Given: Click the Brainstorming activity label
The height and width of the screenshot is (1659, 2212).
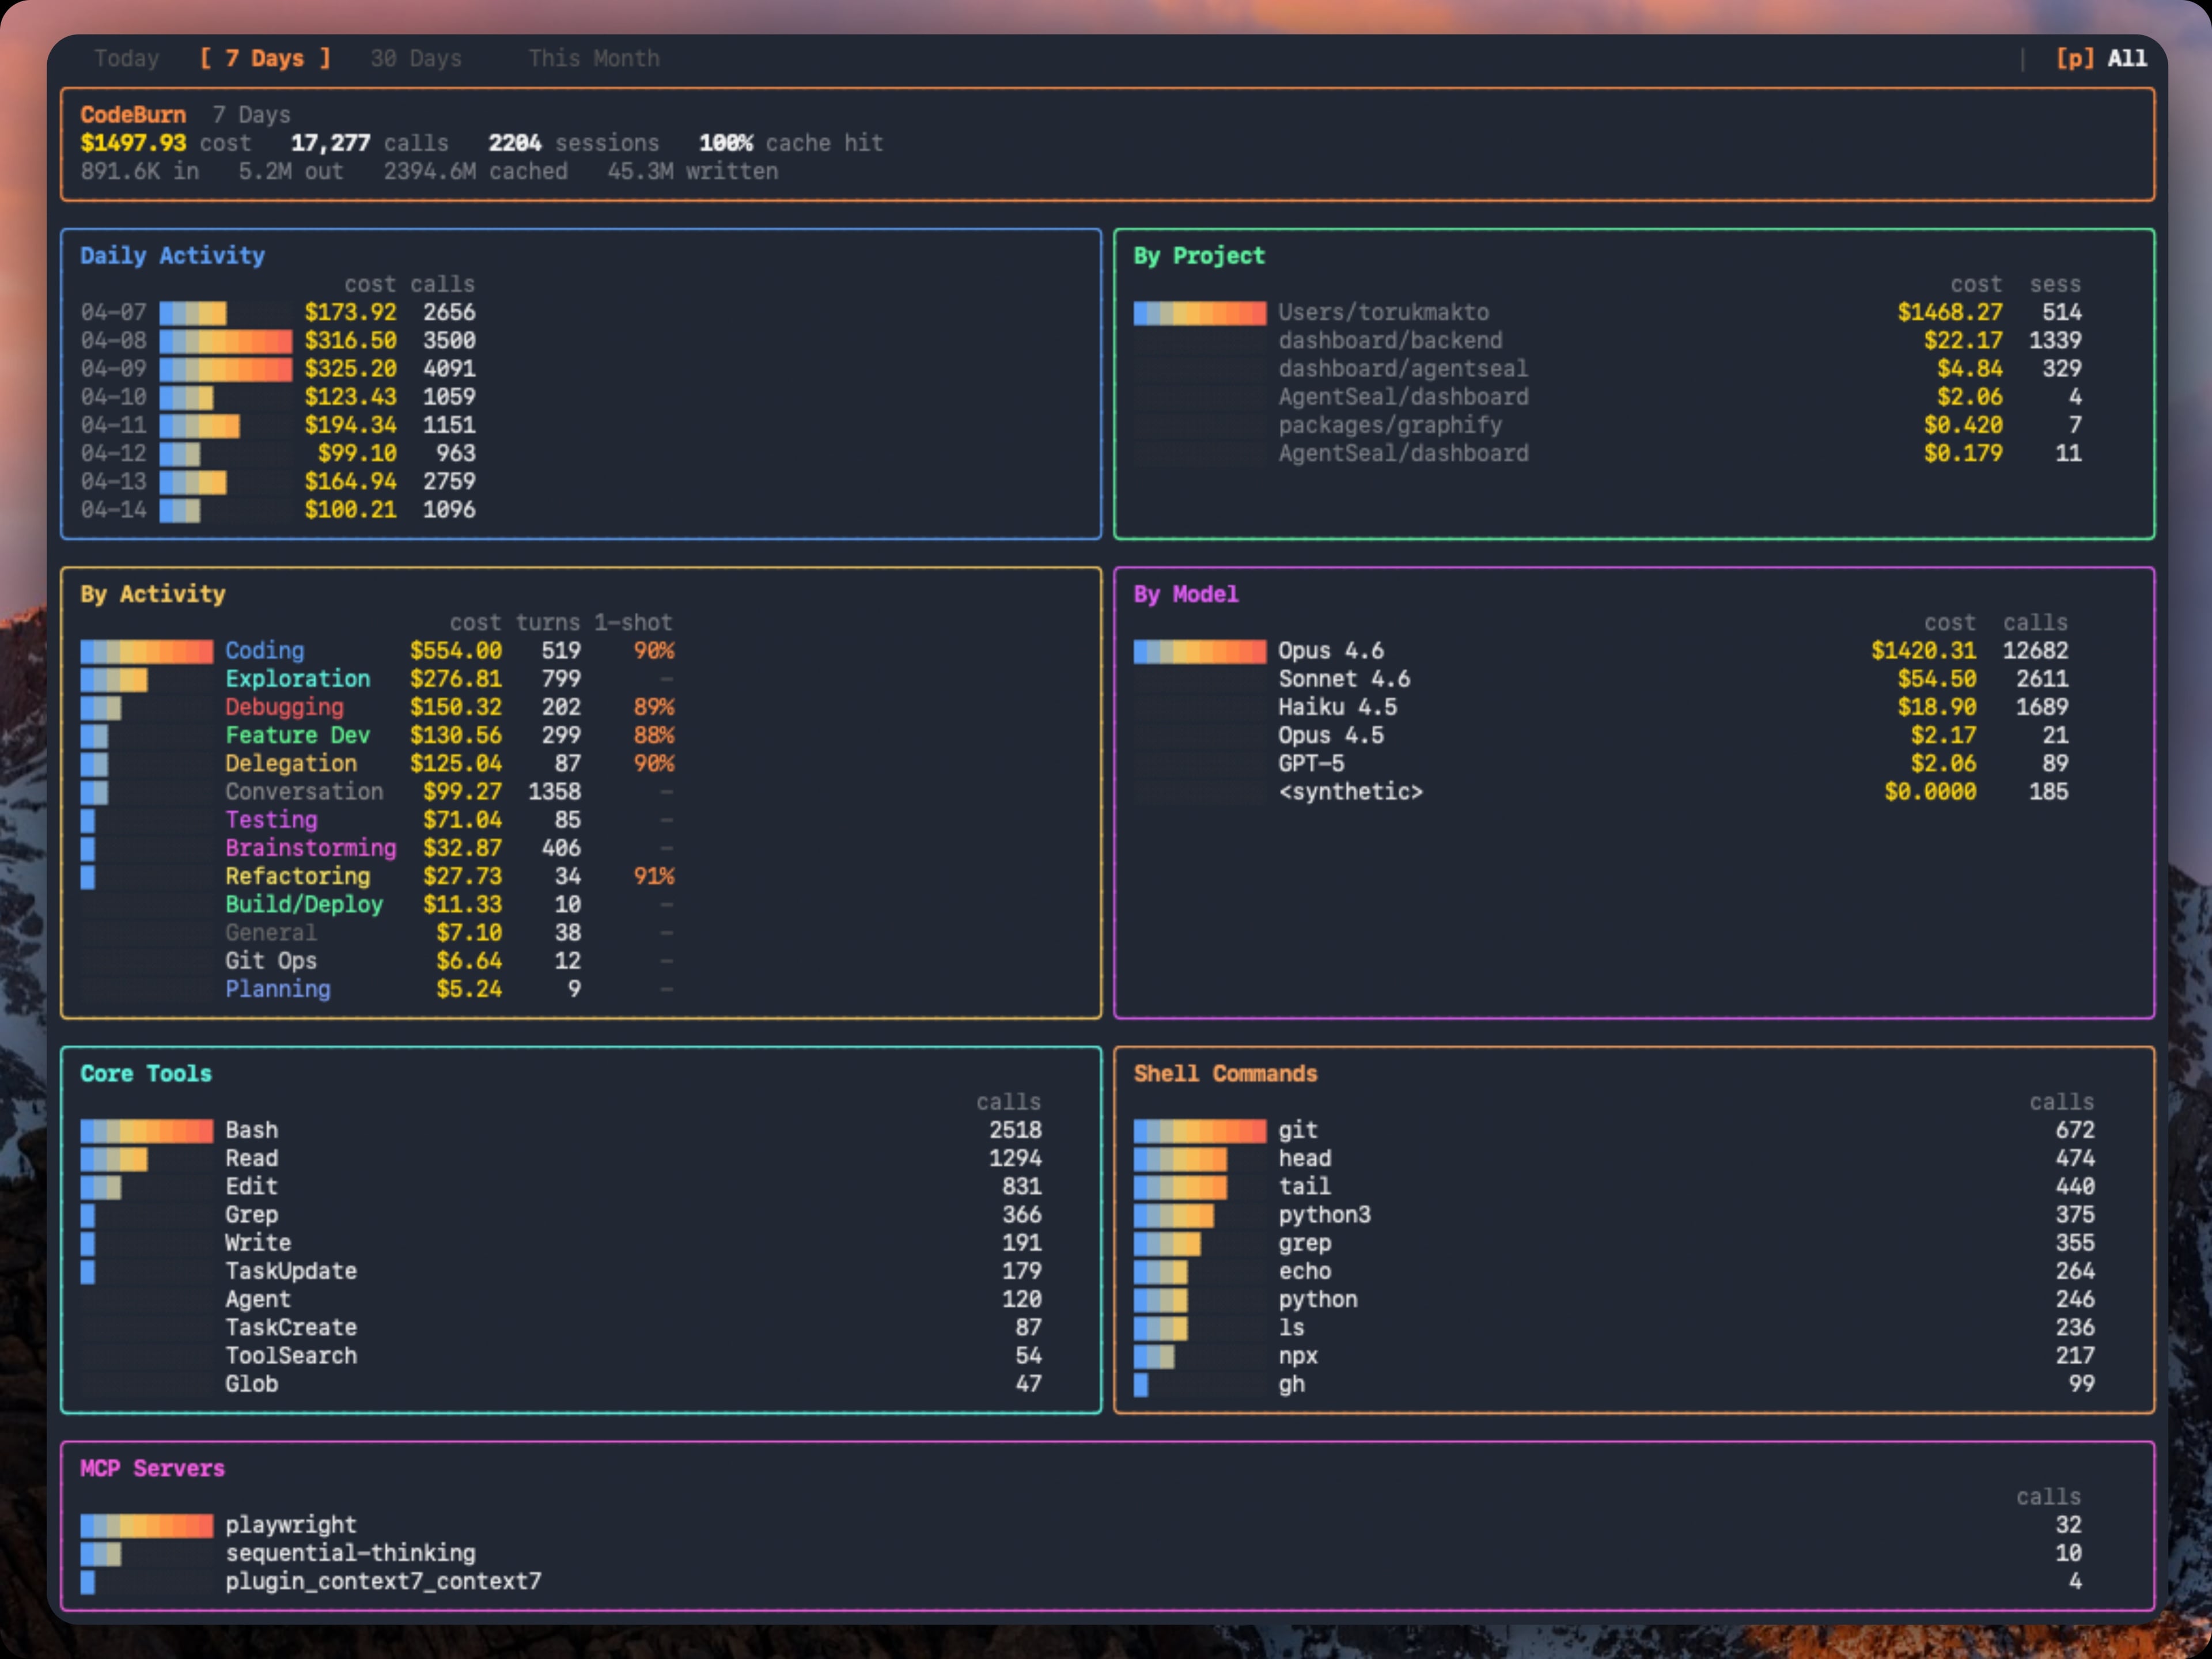Looking at the screenshot, I should (x=310, y=848).
